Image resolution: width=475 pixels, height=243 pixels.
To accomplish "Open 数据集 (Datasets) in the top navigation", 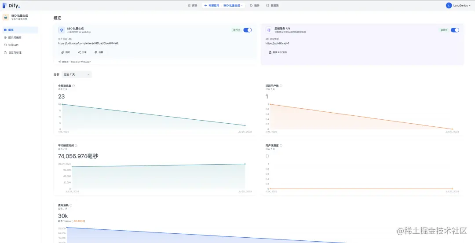I will tap(272, 5).
